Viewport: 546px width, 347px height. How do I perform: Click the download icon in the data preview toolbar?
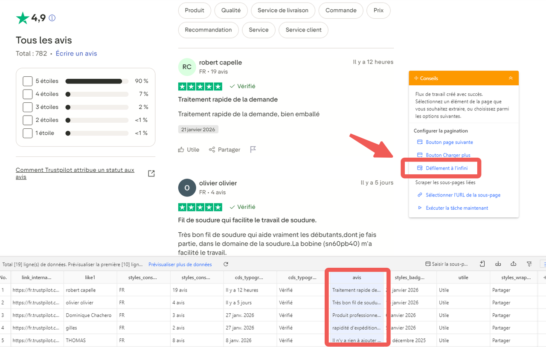(498, 264)
